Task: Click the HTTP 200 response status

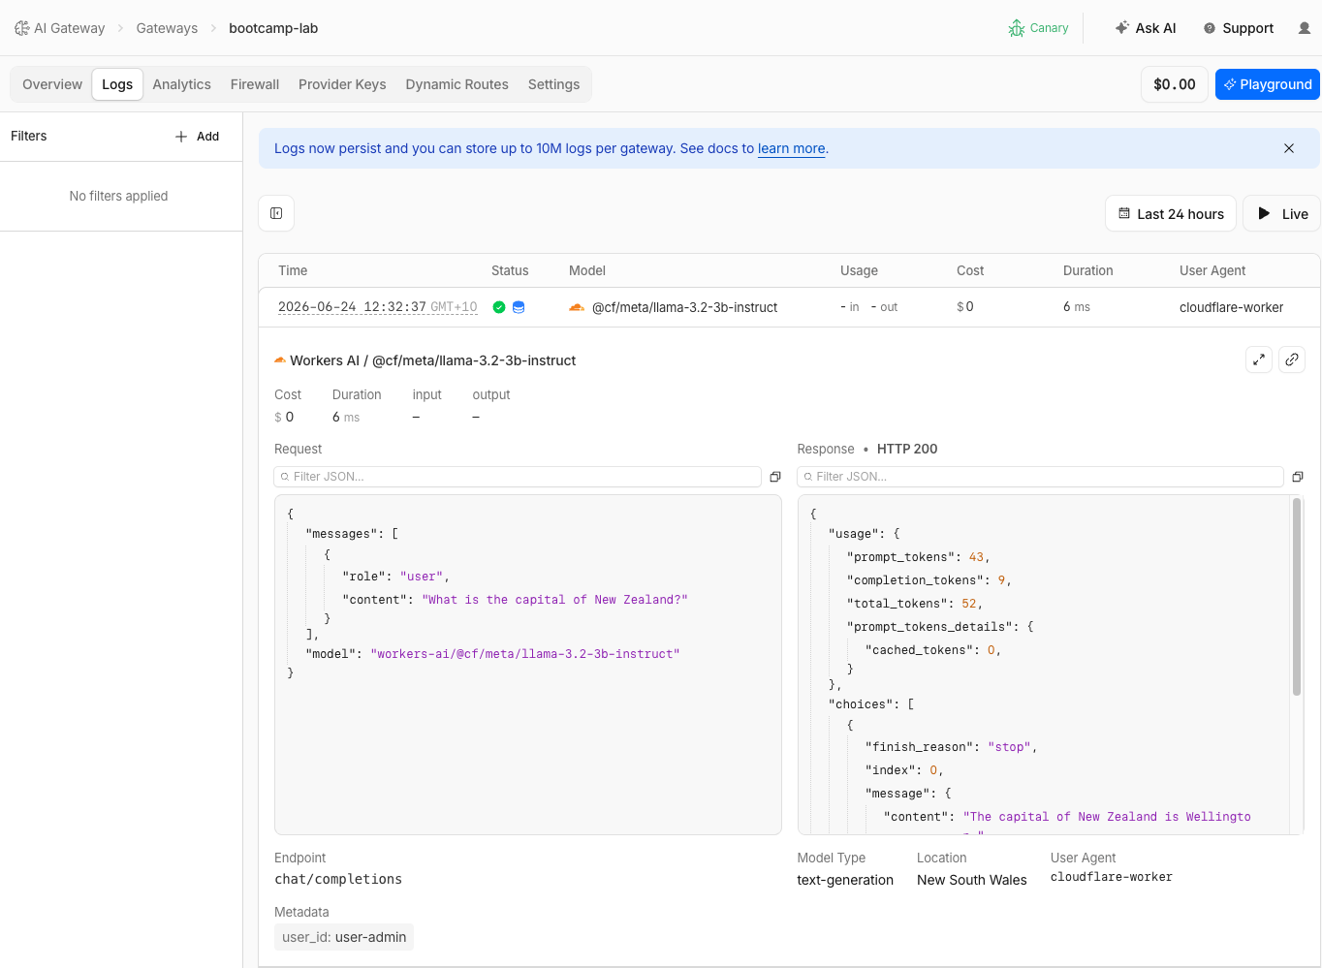Action: coord(907,449)
